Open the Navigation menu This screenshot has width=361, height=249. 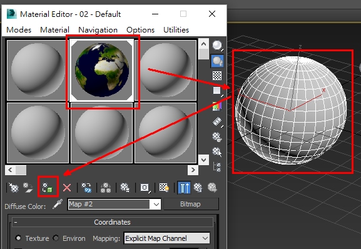[98, 29]
